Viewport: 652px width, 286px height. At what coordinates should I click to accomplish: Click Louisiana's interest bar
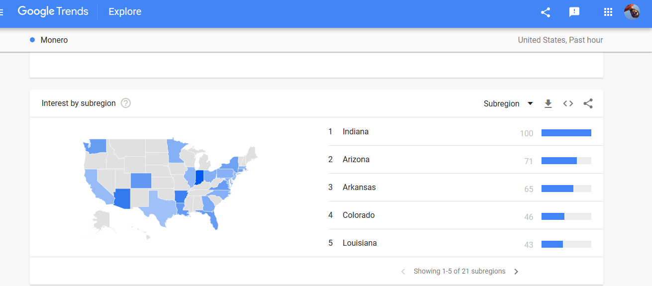pyautogui.click(x=566, y=244)
